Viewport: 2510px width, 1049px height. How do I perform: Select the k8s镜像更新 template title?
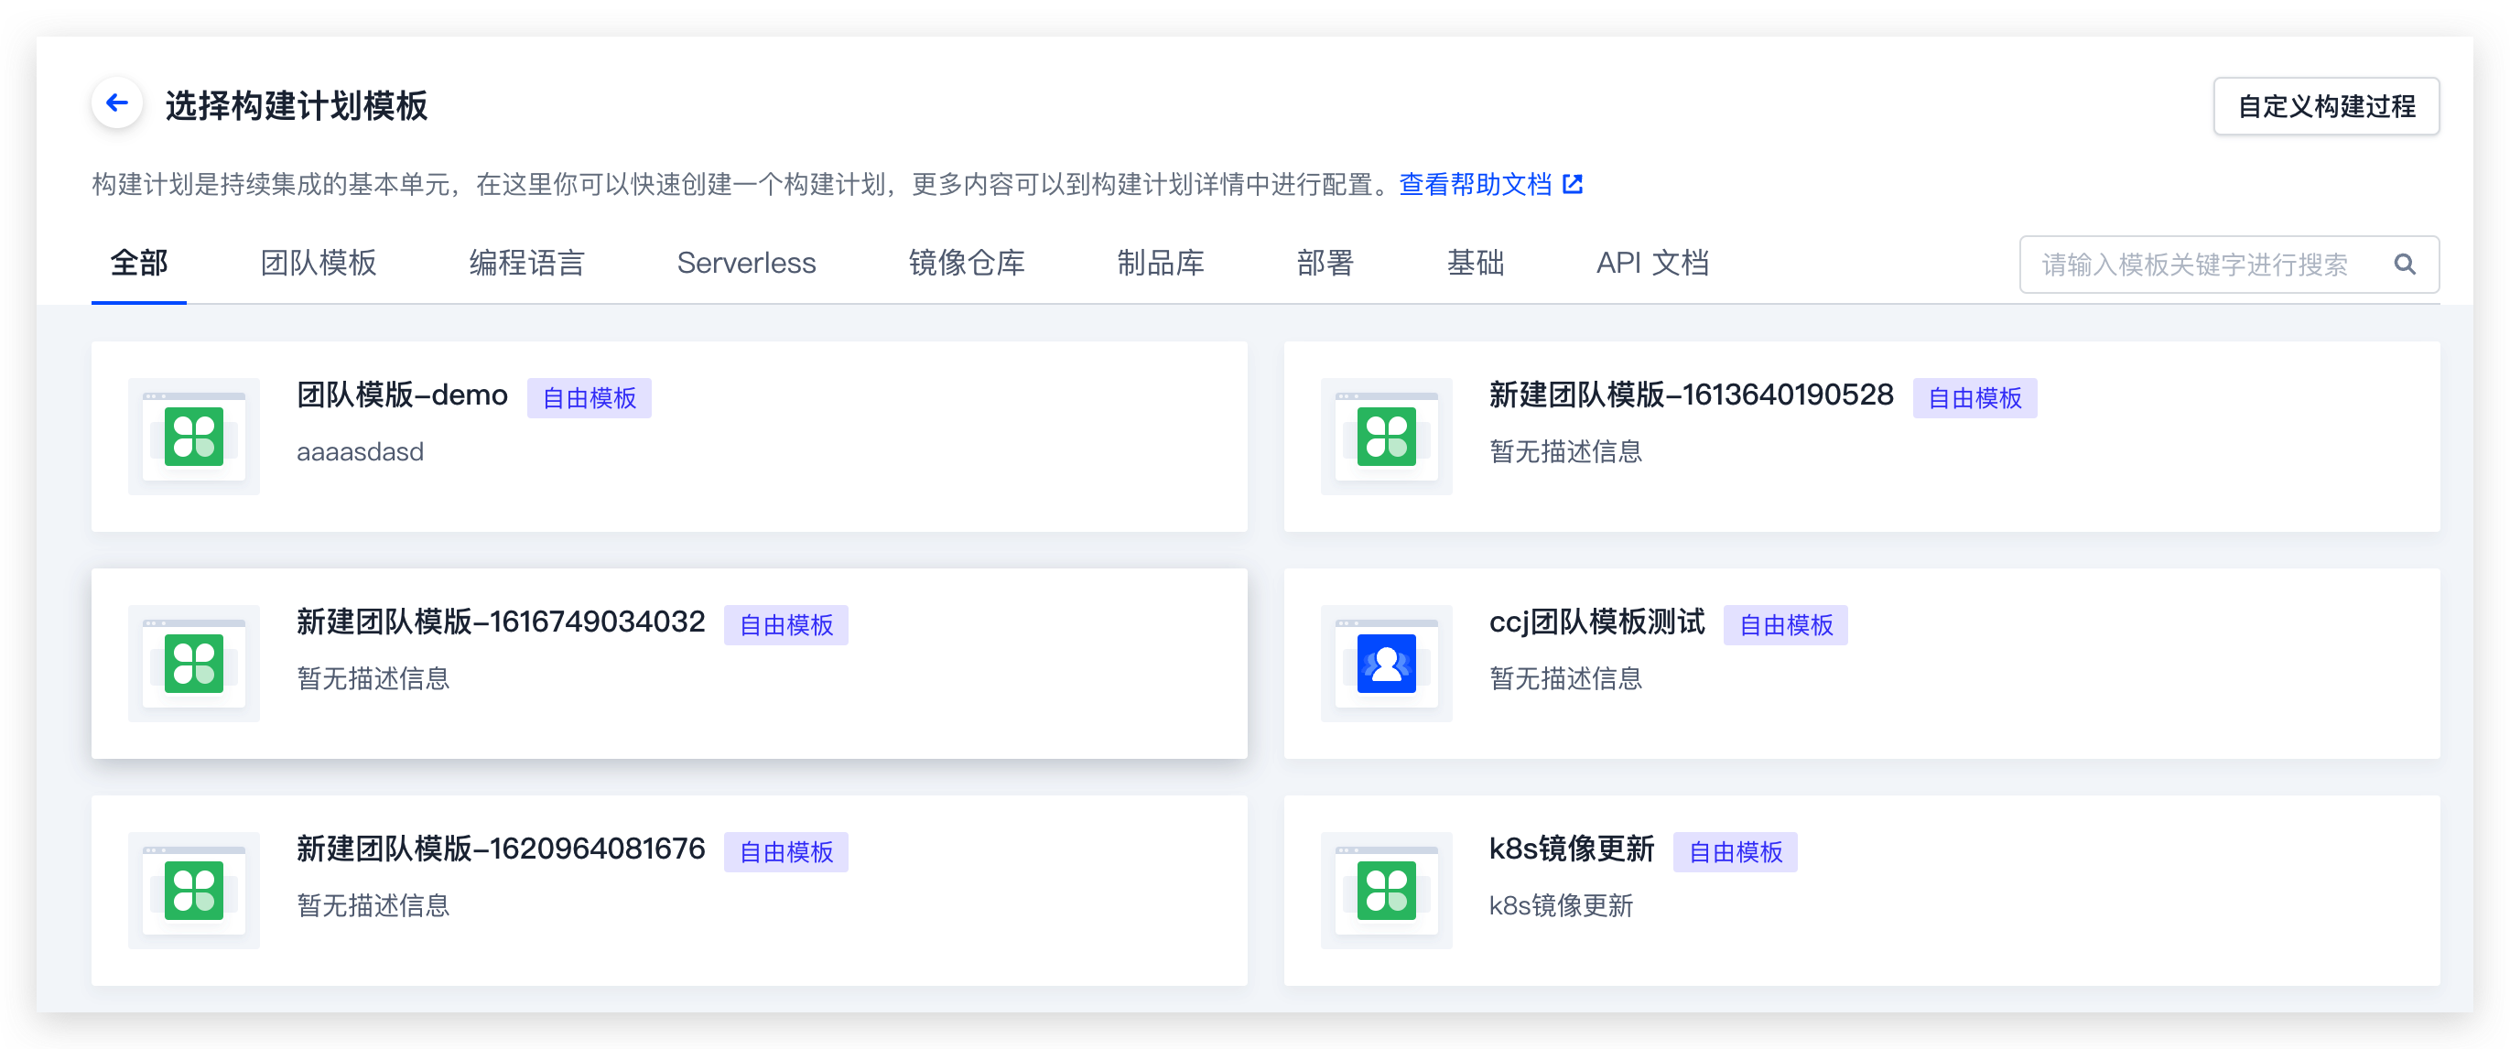1572,849
